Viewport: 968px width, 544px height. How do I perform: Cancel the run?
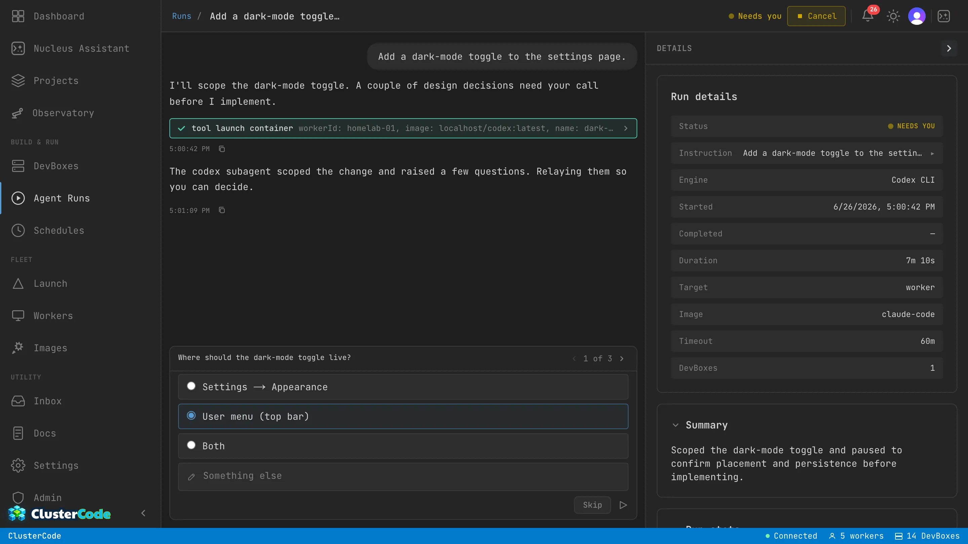pos(816,16)
